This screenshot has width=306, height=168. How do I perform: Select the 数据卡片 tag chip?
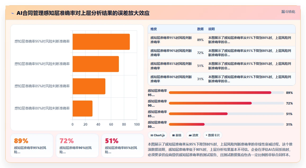(x=213, y=135)
